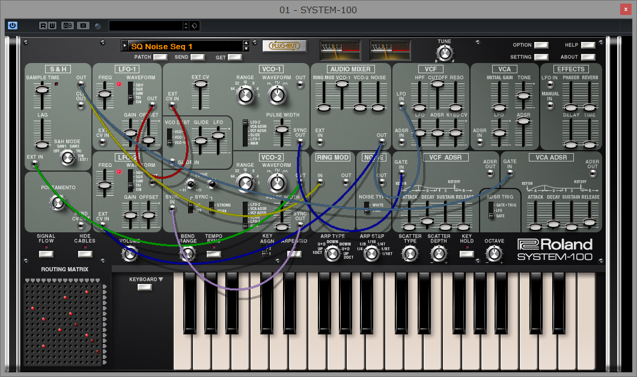Turn the TUNE knob

(445, 53)
